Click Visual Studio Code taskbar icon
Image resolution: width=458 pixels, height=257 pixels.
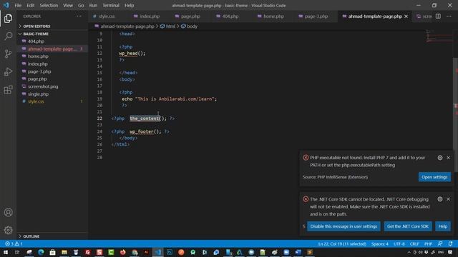tap(157, 252)
